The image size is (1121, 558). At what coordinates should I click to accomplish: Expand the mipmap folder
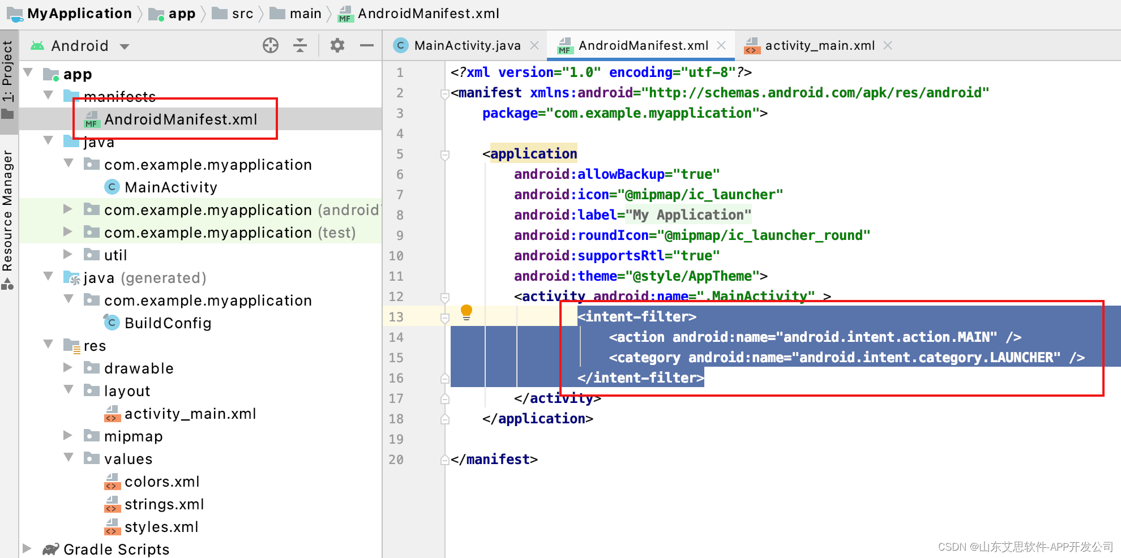click(x=69, y=436)
